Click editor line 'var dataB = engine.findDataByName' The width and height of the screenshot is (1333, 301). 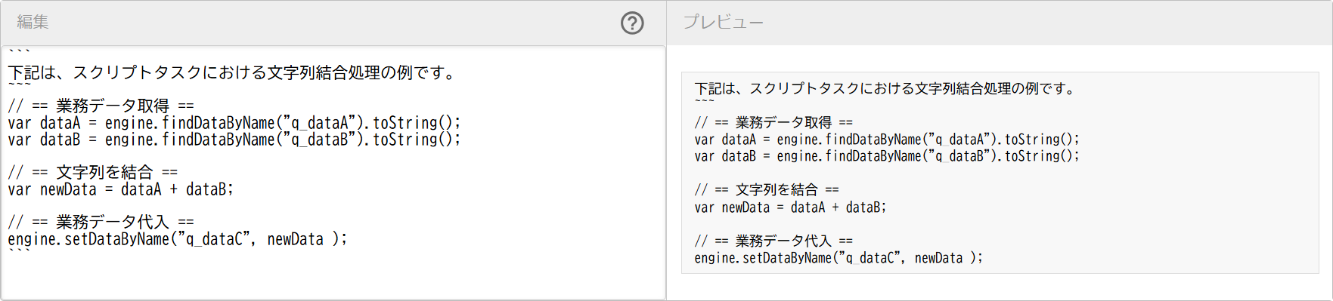(234, 139)
